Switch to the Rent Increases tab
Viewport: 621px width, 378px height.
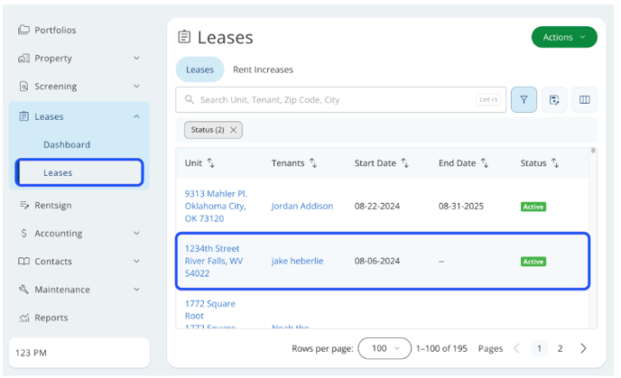[263, 69]
